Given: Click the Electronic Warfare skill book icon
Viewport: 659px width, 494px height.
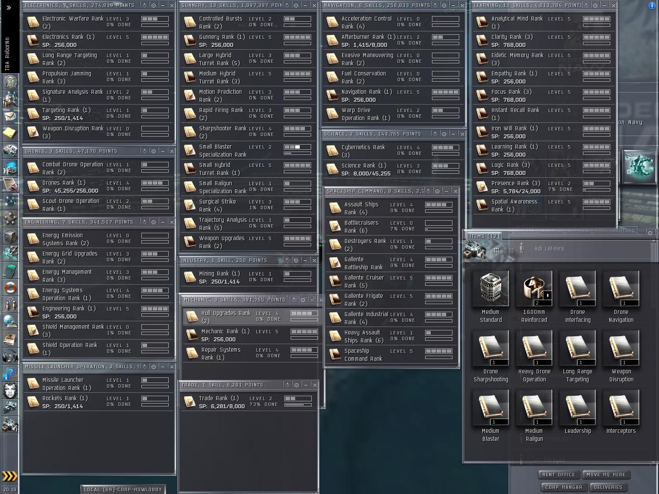Looking at the screenshot, I should click(33, 22).
